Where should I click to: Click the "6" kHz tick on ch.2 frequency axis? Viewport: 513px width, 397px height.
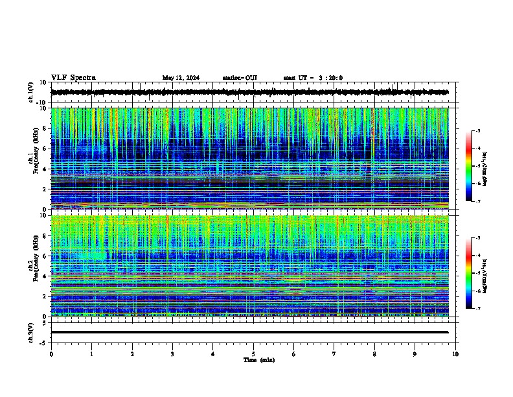pos(45,256)
